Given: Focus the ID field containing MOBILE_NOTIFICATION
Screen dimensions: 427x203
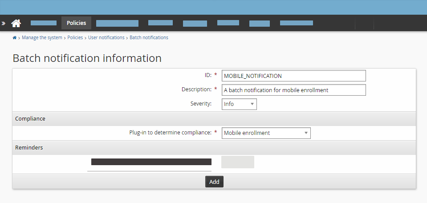Looking at the screenshot, I should point(293,76).
